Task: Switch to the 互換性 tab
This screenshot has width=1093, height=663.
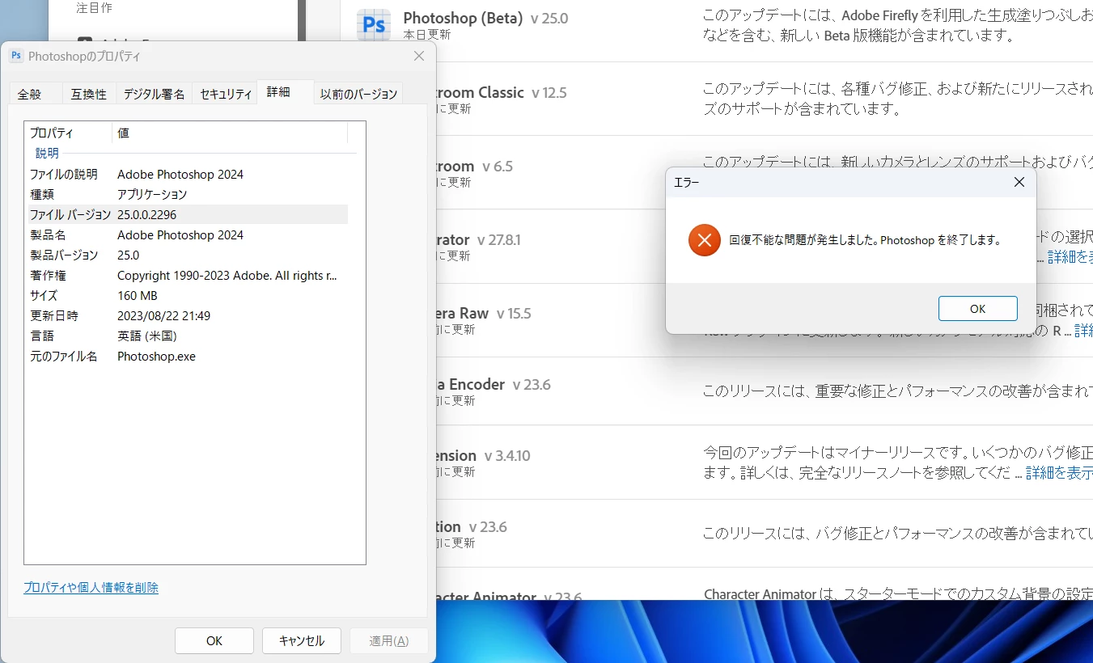Action: [x=88, y=94]
